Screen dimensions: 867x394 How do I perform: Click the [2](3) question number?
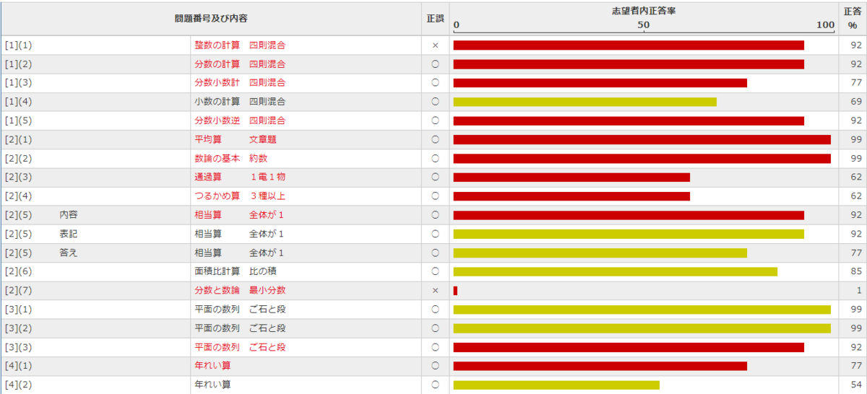[18, 177]
